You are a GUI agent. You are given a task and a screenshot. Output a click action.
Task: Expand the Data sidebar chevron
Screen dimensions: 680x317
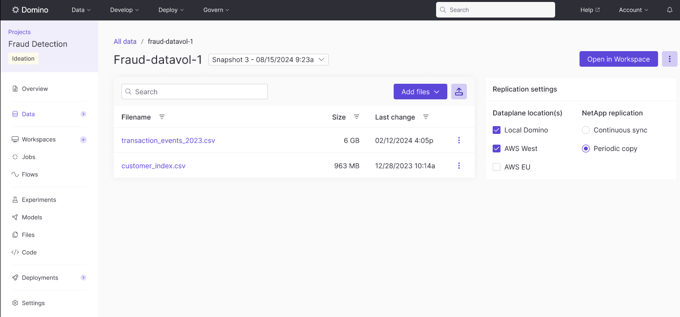(x=83, y=114)
